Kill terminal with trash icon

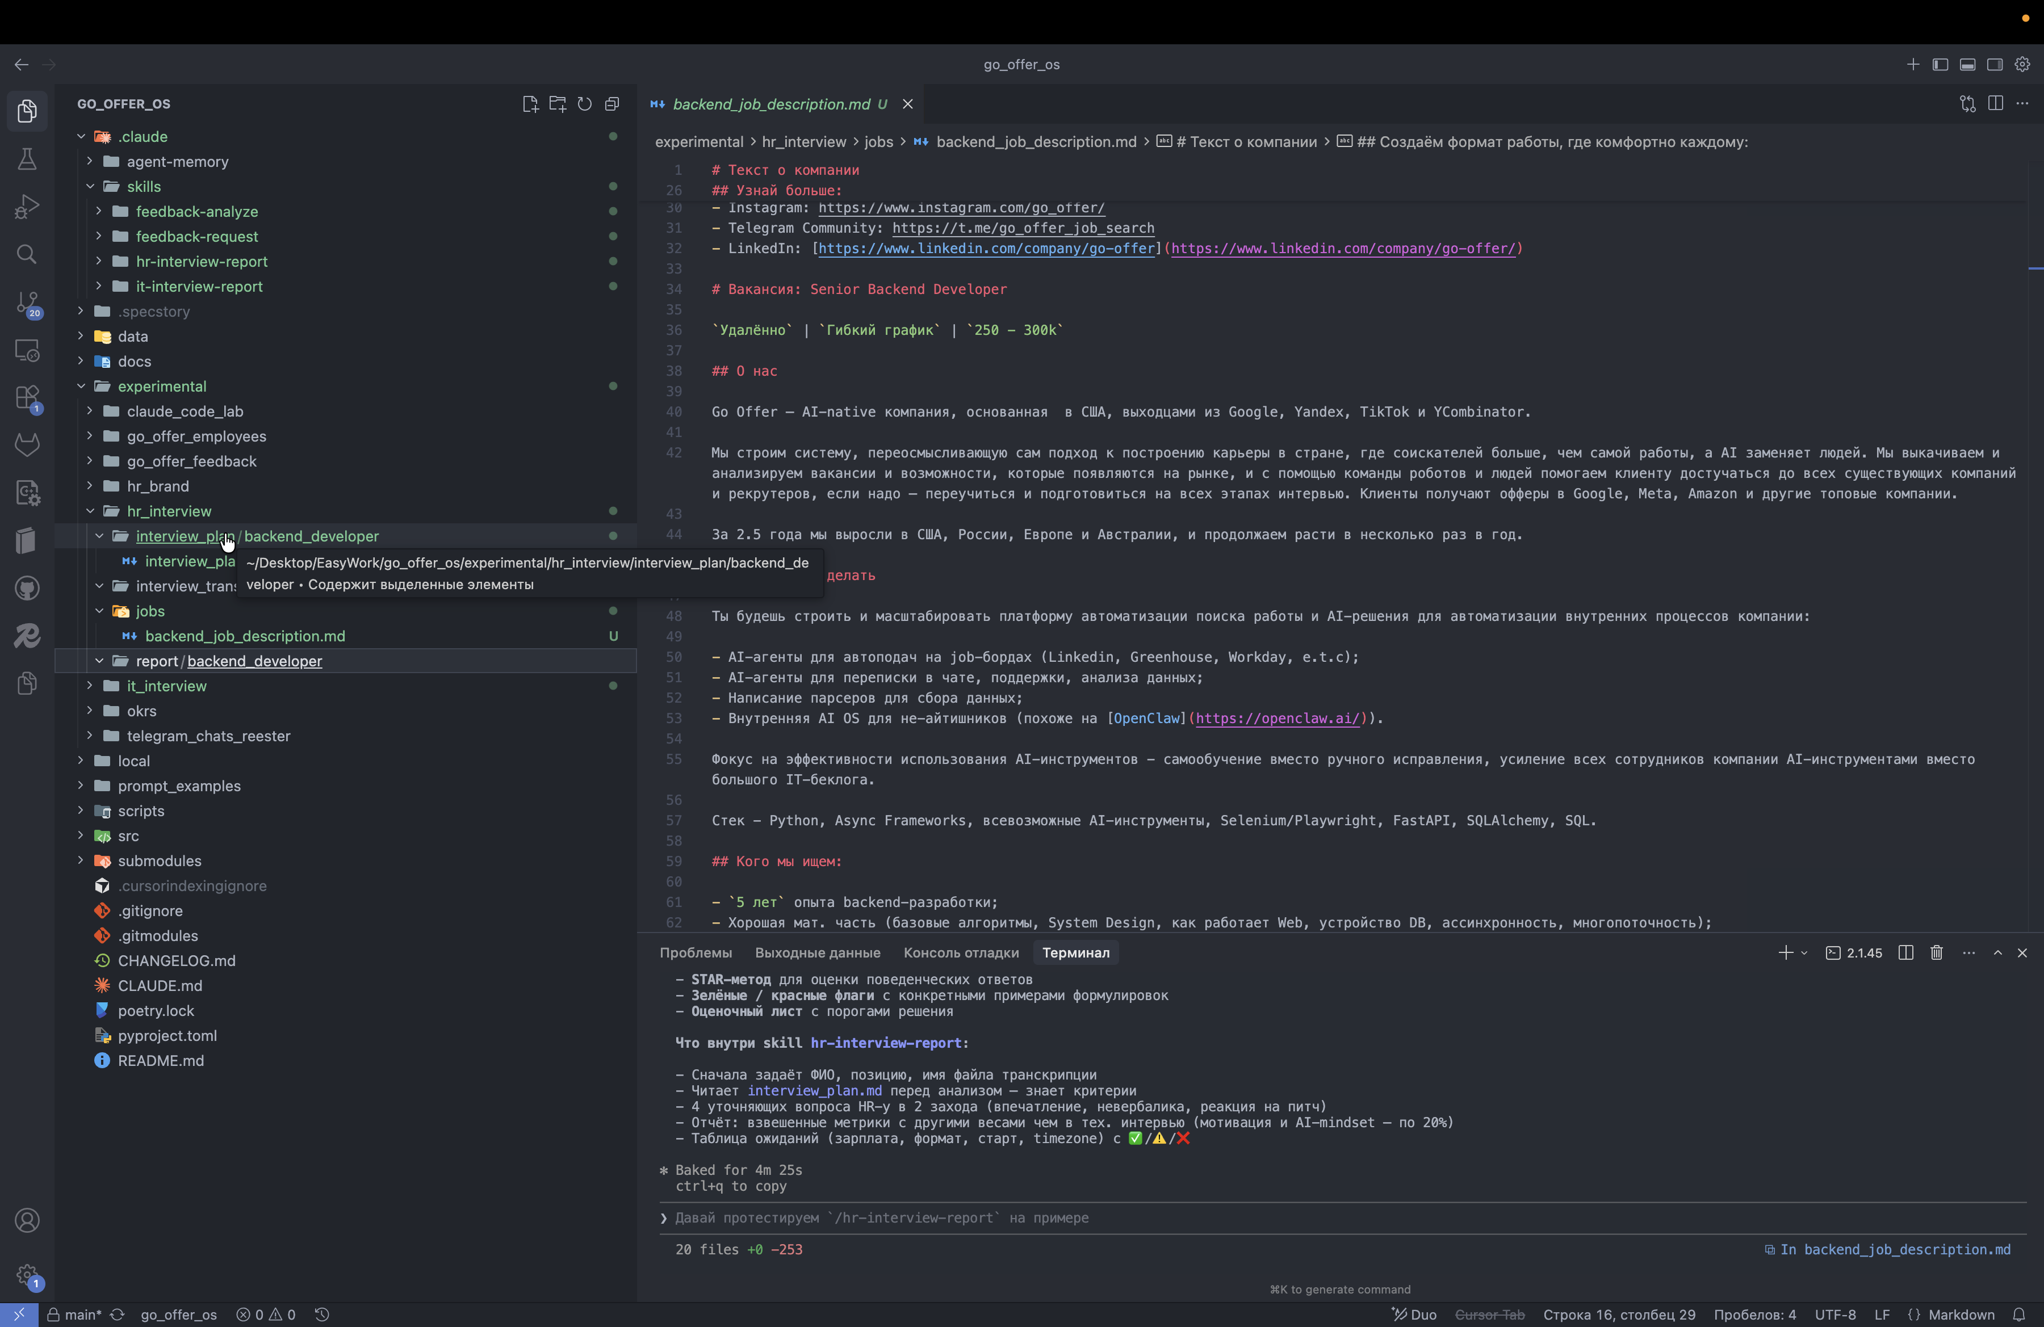[x=1937, y=953]
